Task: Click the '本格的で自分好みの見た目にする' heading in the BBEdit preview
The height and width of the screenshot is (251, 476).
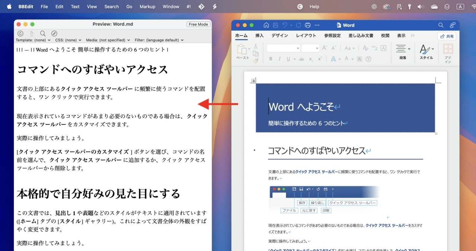Action: click(99, 193)
